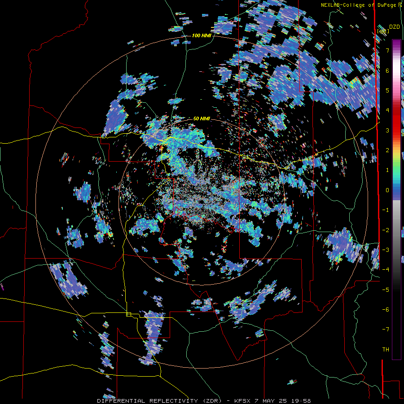Click the 50 NMI range ring label
The image size is (404, 404).
point(202,119)
